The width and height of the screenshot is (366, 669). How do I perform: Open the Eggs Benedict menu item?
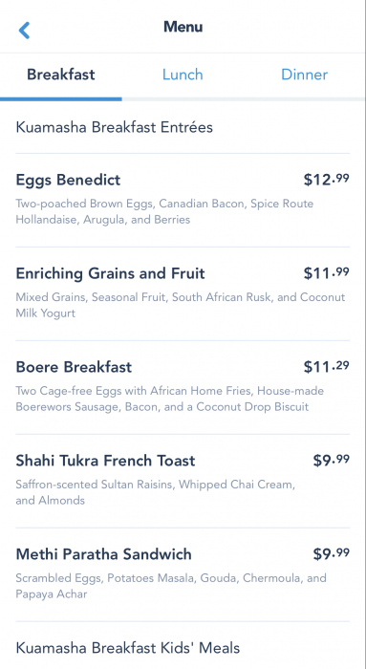(x=183, y=200)
